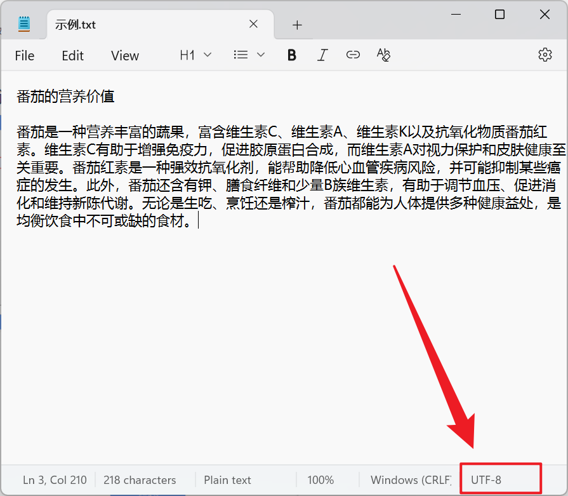Image resolution: width=568 pixels, height=496 pixels.
Task: Click the bulleted list icon
Action: point(241,55)
